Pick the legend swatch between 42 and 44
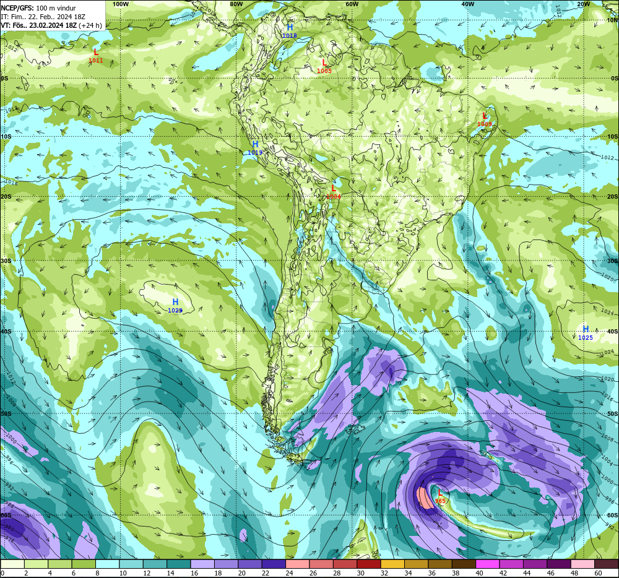Viewport: 619px width, 578px height. (511, 564)
